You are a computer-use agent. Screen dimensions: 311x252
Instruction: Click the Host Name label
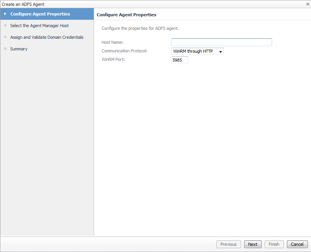click(x=112, y=42)
